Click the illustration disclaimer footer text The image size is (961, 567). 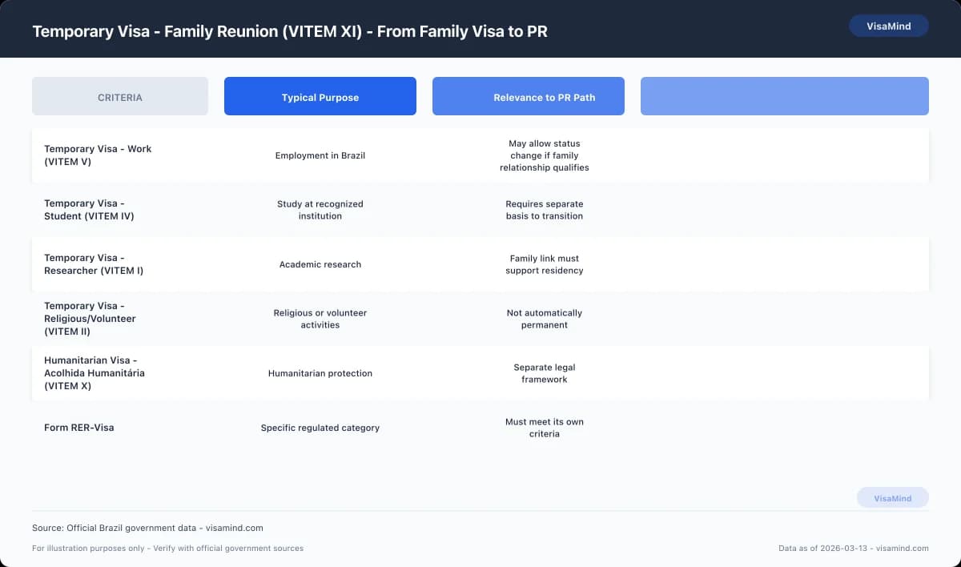(167, 548)
